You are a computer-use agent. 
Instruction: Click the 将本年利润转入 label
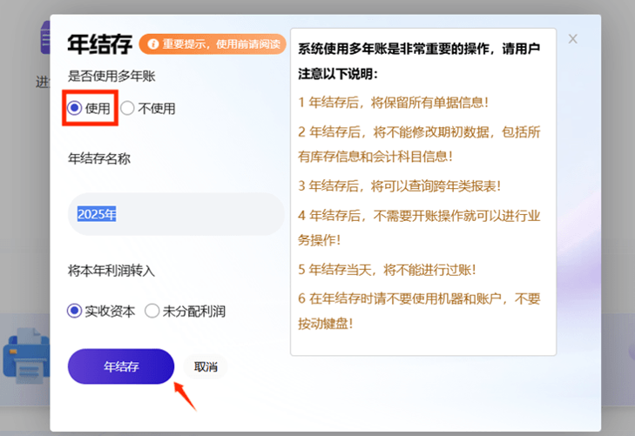[x=111, y=271]
